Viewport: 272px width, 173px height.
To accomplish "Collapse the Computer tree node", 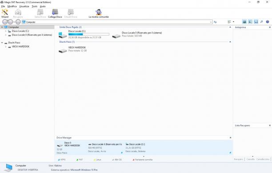I will (2, 27).
